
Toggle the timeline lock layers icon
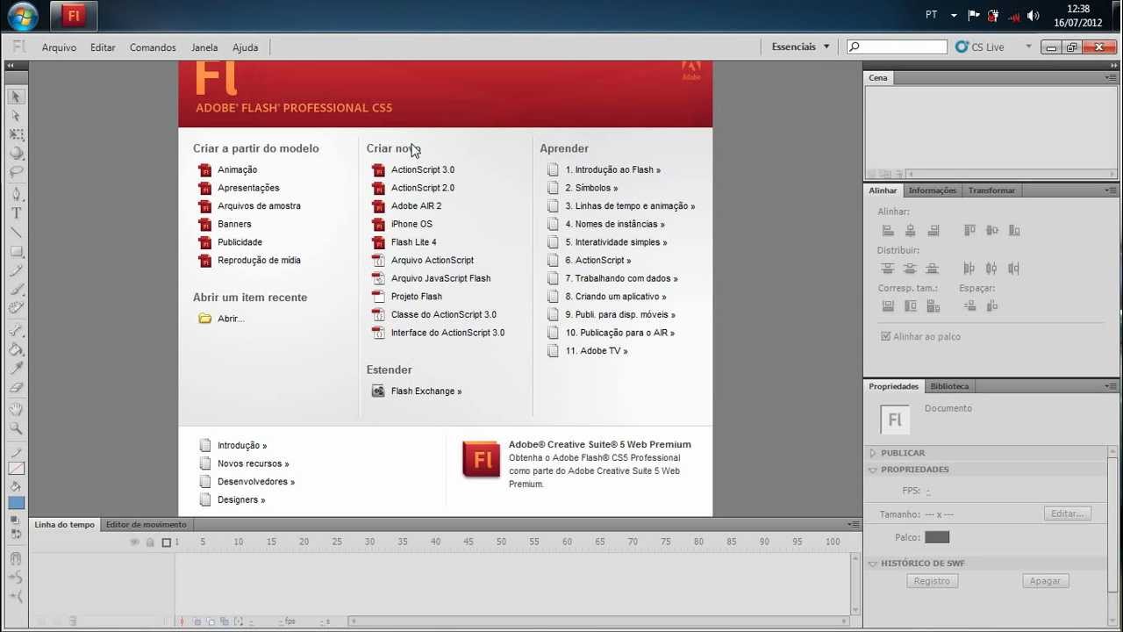(150, 542)
